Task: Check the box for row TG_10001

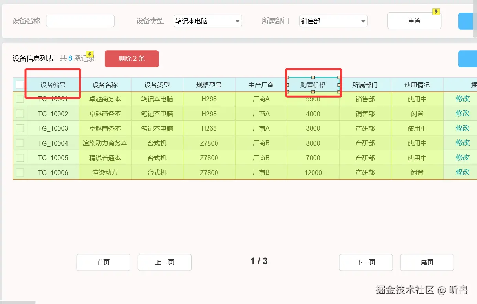Action: pyautogui.click(x=20, y=99)
